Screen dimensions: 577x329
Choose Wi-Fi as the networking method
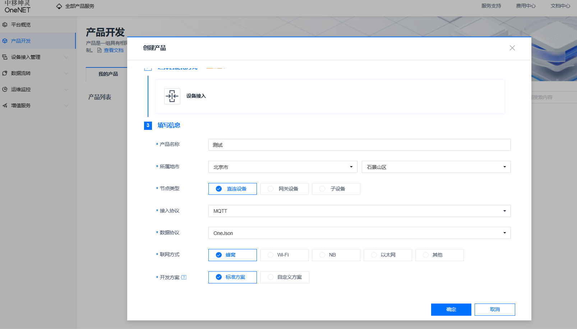(x=284, y=255)
